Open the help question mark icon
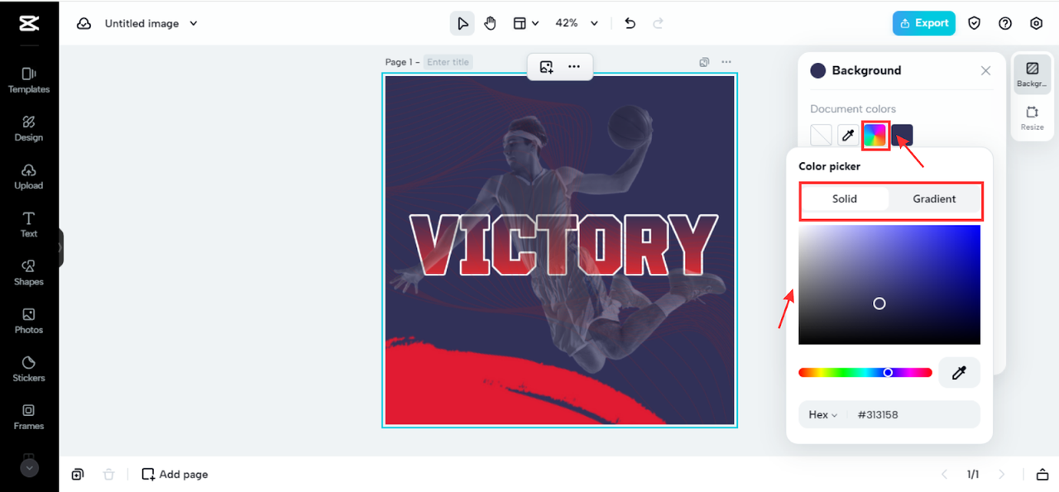 (x=1005, y=23)
